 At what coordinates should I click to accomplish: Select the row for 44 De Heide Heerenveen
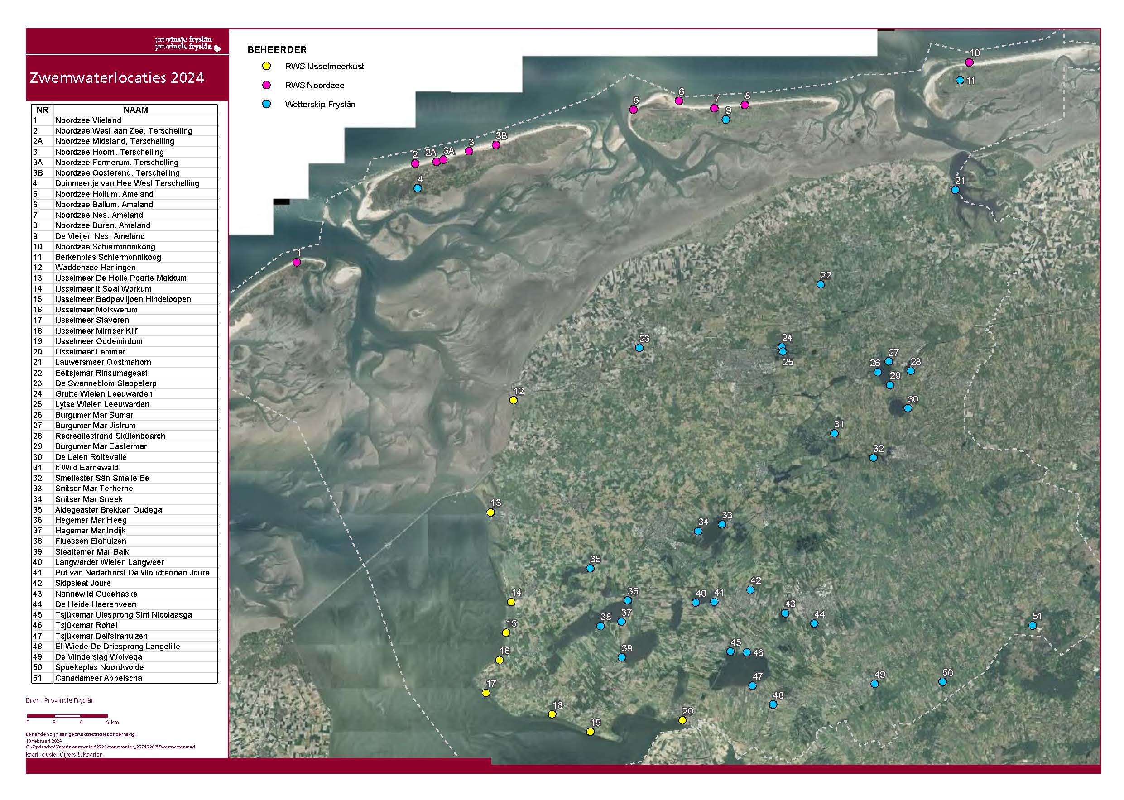[123, 604]
